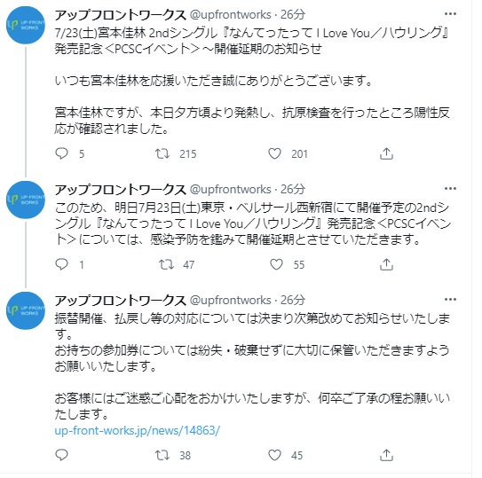Viewport: 482px width, 478px height.
Task: Share the first tweet about 宮本佳林
Action: (386, 153)
